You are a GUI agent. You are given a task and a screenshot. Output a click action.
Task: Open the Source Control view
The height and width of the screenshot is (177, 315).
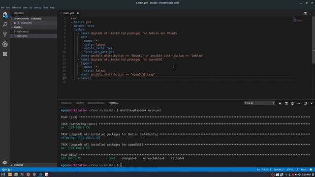pos(5,34)
